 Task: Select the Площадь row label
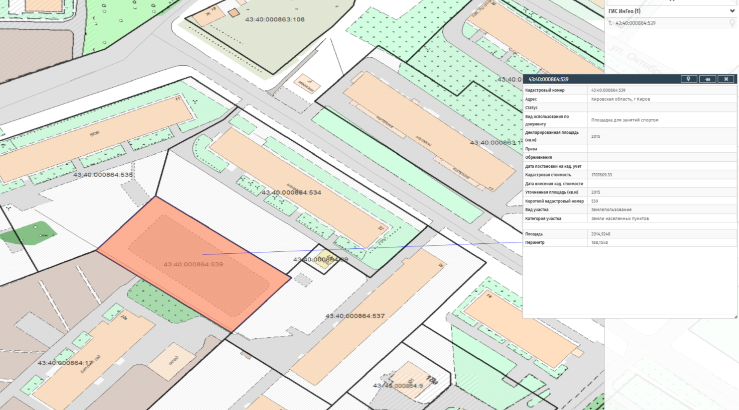point(534,234)
